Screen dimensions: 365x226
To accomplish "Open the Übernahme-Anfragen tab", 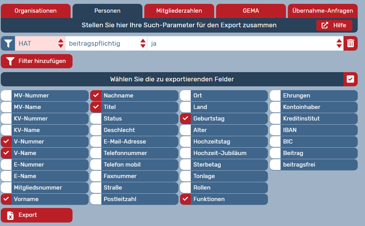I will [x=322, y=11].
